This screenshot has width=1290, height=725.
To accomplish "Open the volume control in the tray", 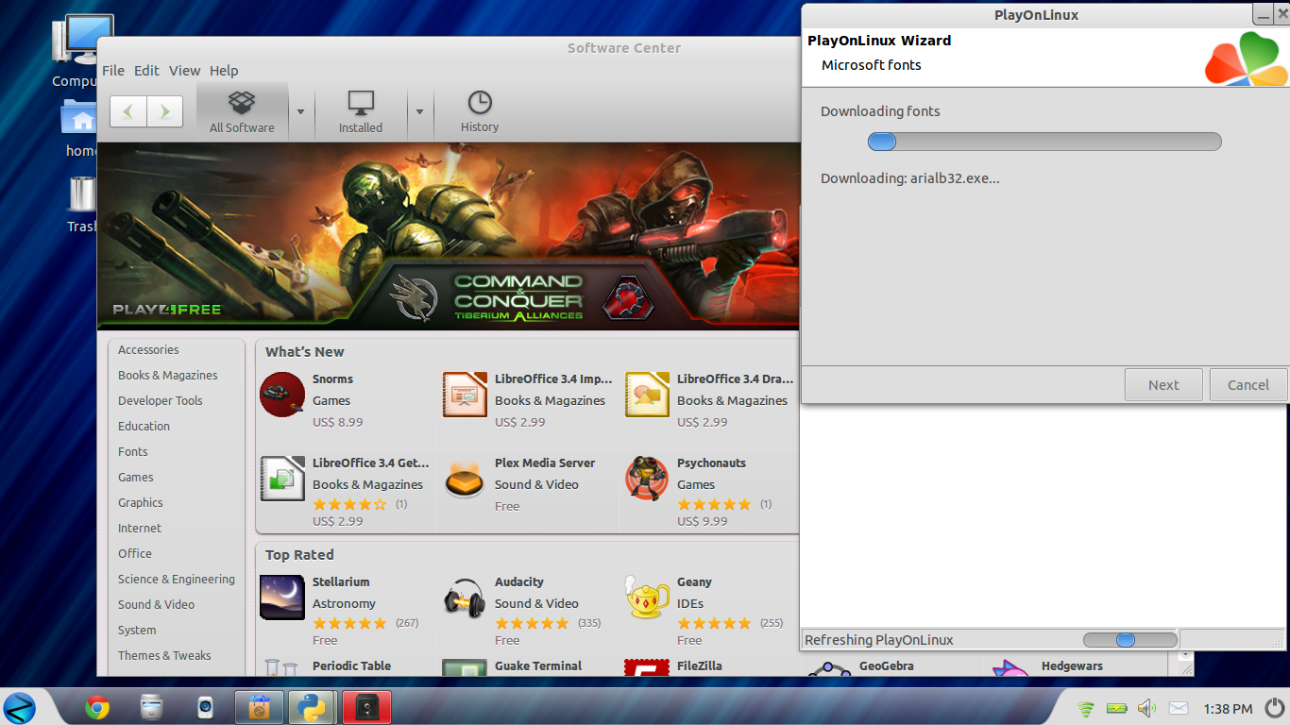I will [x=1147, y=708].
